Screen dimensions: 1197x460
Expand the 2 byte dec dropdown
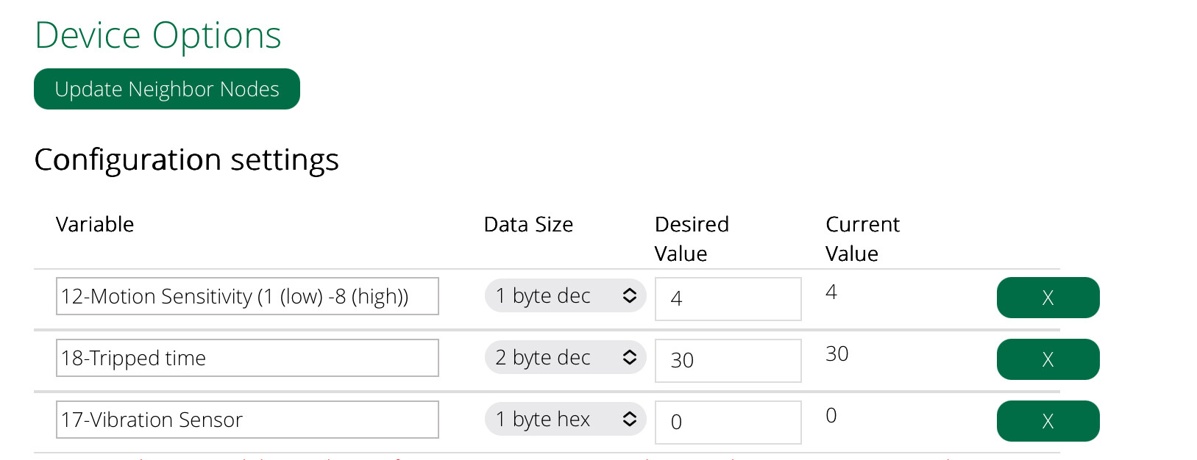tap(565, 357)
